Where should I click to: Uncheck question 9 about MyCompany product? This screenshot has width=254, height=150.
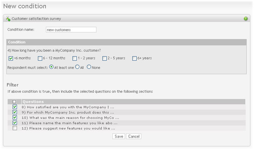click(15, 112)
